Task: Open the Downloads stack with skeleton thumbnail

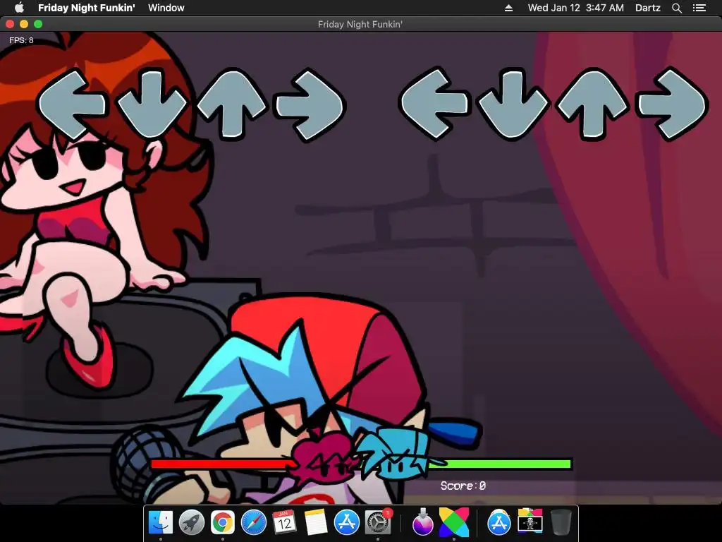Action: pyautogui.click(x=530, y=522)
